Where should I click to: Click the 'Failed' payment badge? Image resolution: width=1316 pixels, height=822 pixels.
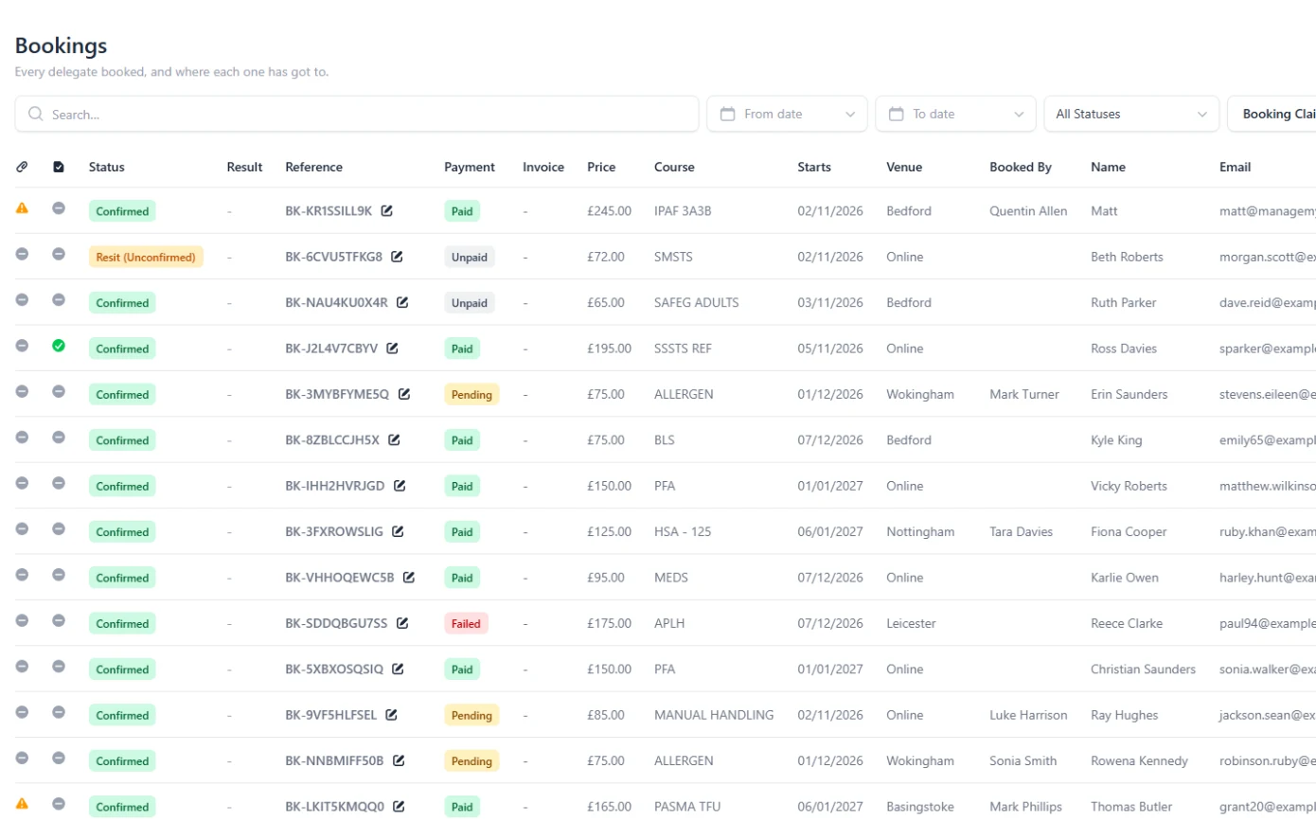pos(466,623)
